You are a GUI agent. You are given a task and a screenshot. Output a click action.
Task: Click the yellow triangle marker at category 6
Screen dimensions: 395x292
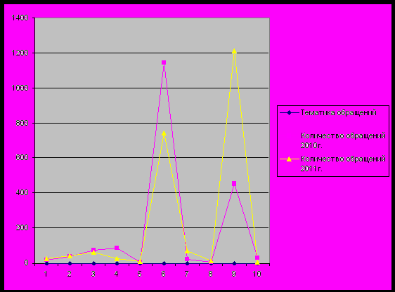(x=164, y=133)
